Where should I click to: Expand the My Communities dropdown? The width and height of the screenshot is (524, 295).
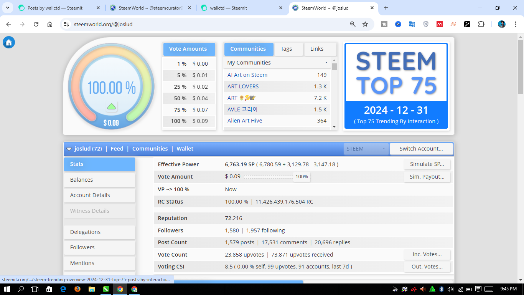pos(277,63)
